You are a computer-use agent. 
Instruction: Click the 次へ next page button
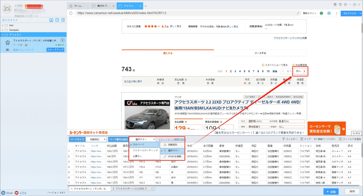click(x=300, y=72)
